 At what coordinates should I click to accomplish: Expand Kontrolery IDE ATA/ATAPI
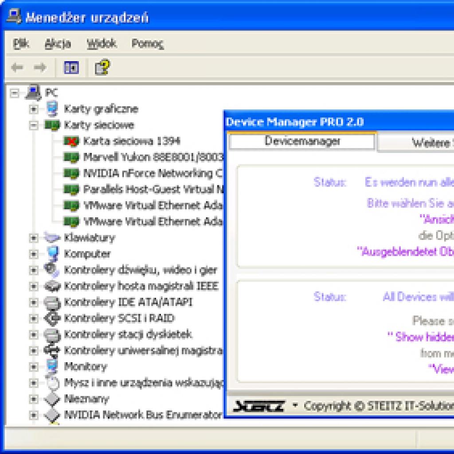pyautogui.click(x=34, y=302)
